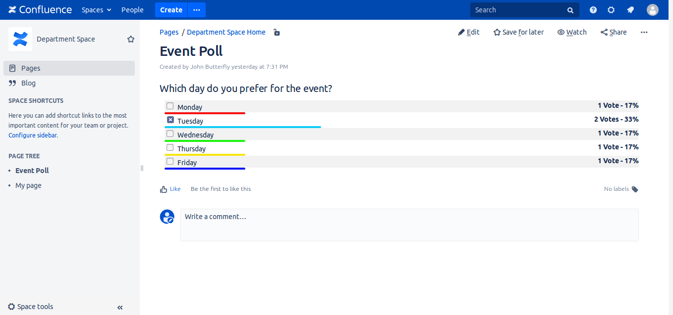Collapse the sidebar with double chevron

coord(120,308)
